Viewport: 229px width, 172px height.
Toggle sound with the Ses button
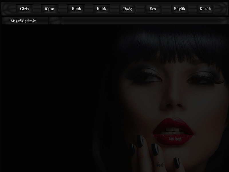point(153,9)
